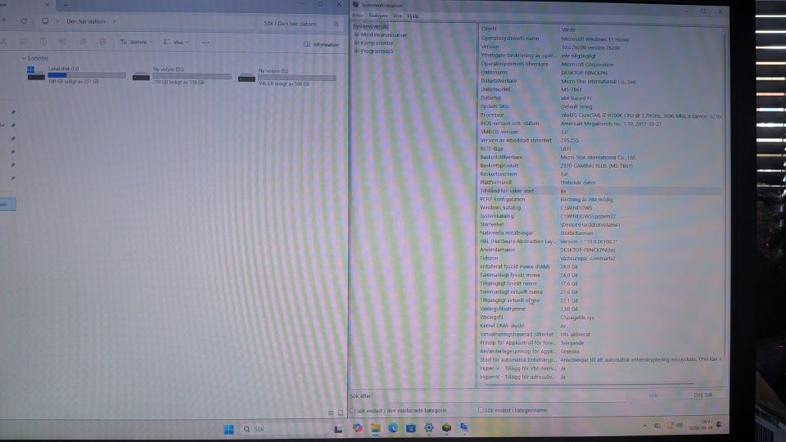The image size is (786, 442).
Task: Select the Processor row
Action: pos(600,115)
